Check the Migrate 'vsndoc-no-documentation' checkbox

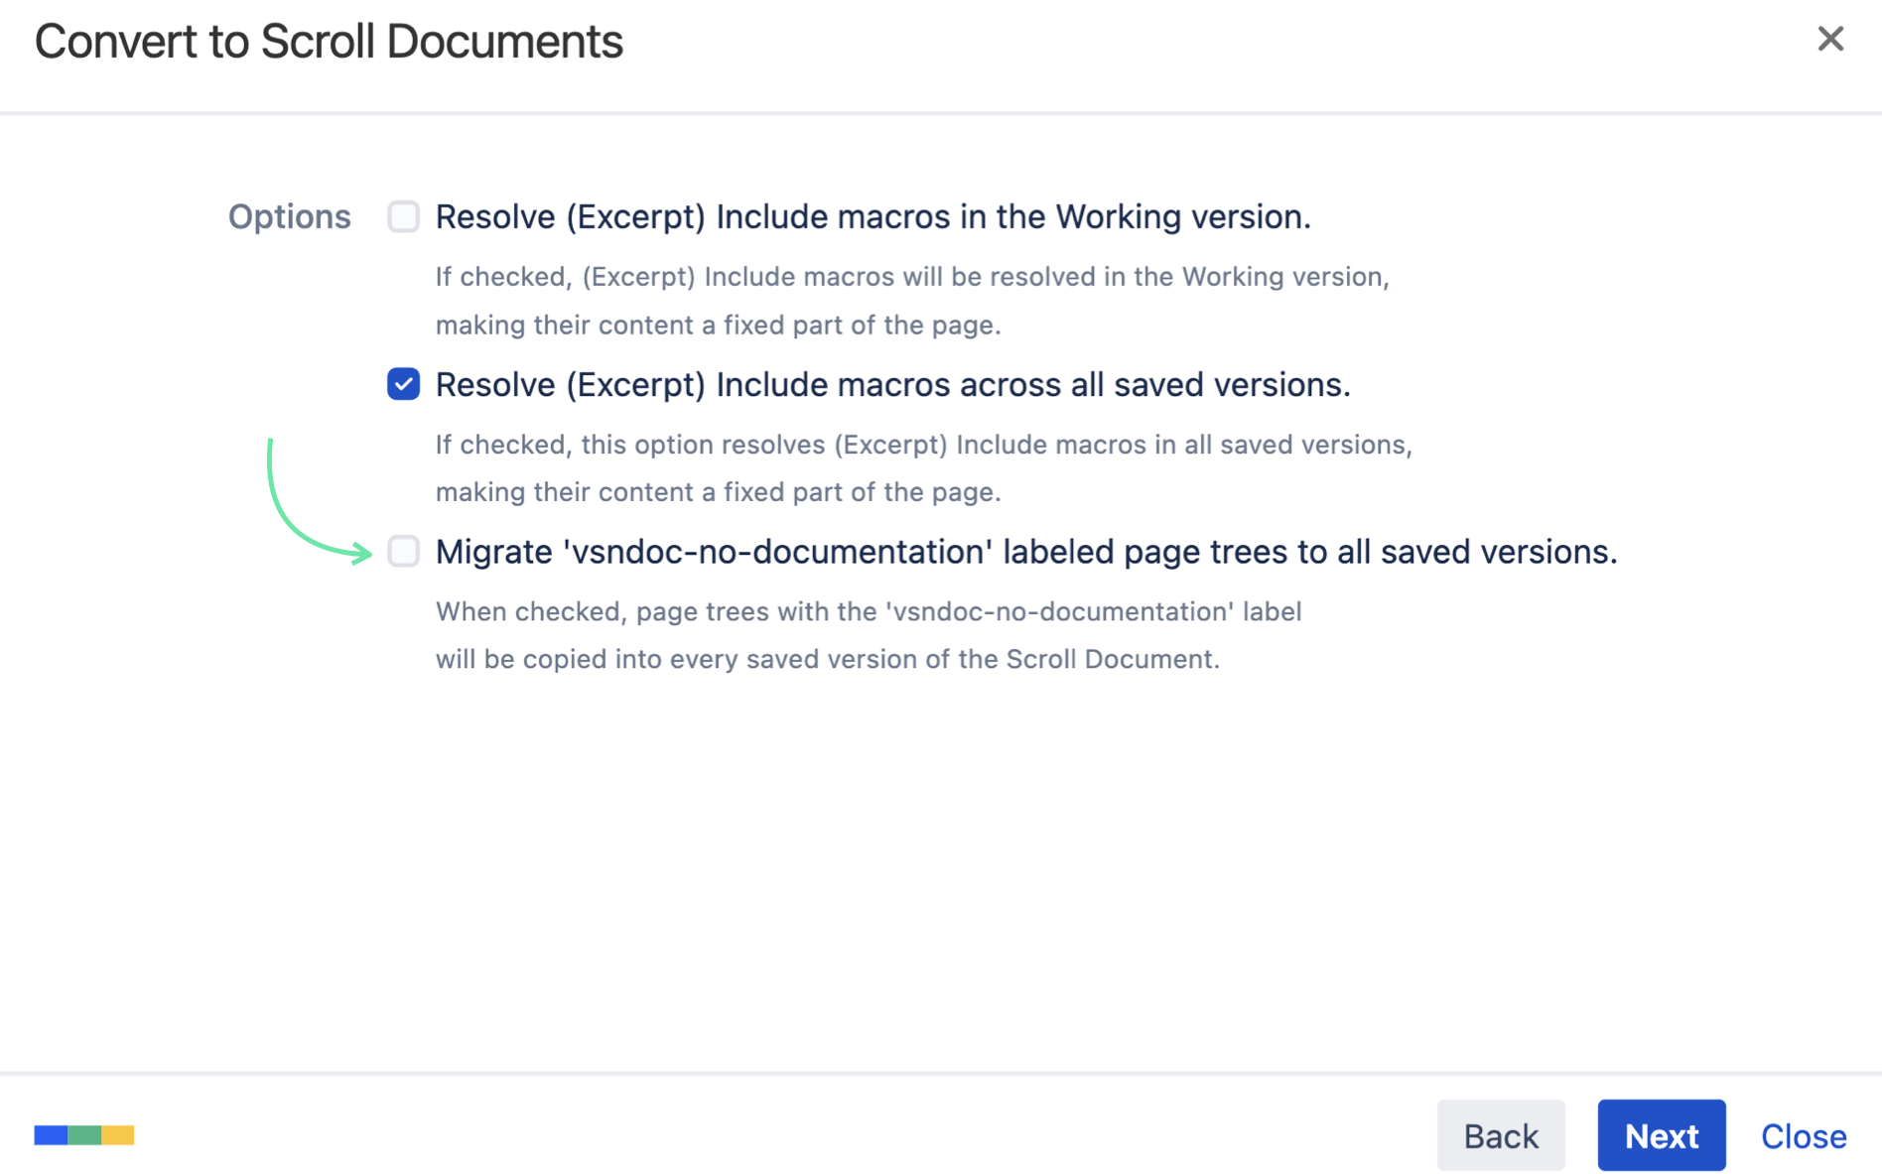pyautogui.click(x=403, y=551)
